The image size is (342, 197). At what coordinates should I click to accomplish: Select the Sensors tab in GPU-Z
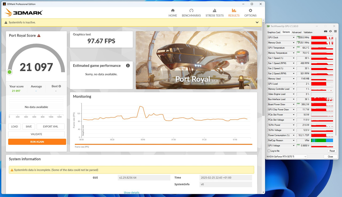point(286,32)
